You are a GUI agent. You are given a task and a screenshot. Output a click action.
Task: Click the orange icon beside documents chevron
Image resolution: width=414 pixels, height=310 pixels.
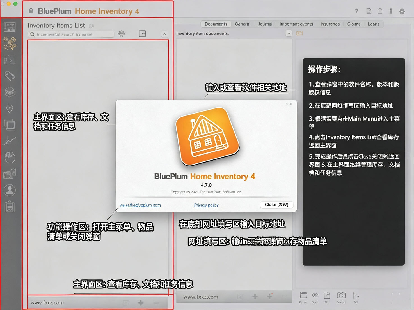(299, 33)
